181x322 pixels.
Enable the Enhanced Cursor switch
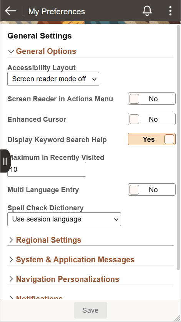(152, 119)
